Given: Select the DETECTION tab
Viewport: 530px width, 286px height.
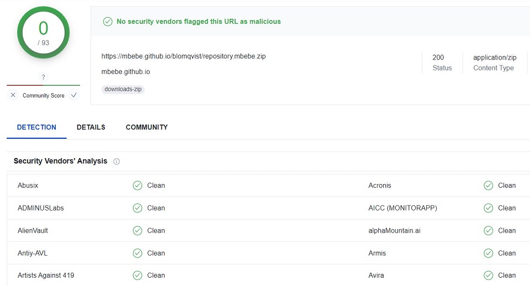Looking at the screenshot, I should (x=36, y=127).
